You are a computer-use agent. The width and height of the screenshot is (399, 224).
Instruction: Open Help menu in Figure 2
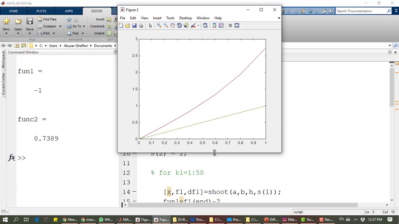point(218,18)
